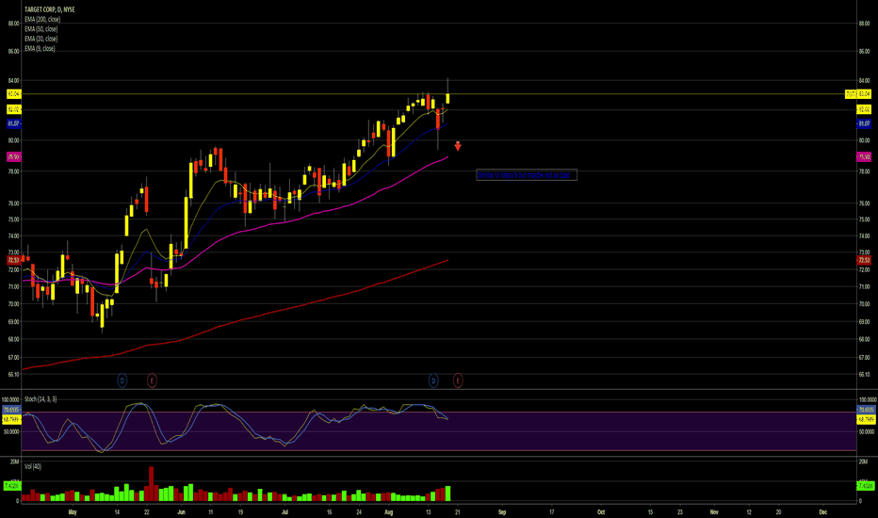The image size is (878, 518).
Task: Select the EMA (20, close) indicator label
Action: [41, 39]
